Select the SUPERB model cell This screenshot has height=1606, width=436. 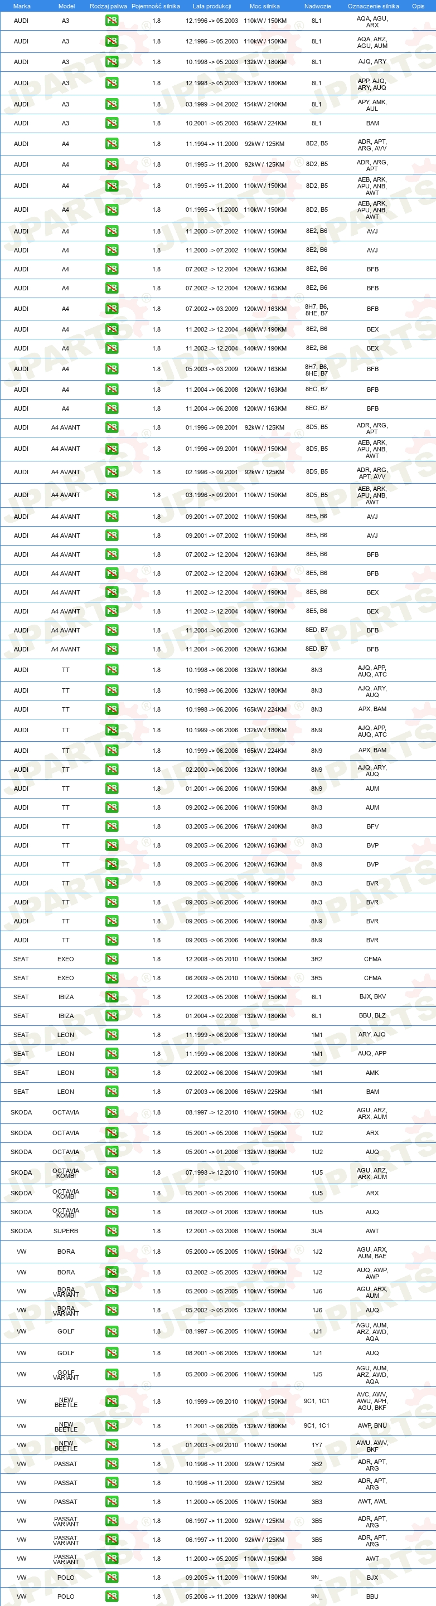[x=65, y=1230]
